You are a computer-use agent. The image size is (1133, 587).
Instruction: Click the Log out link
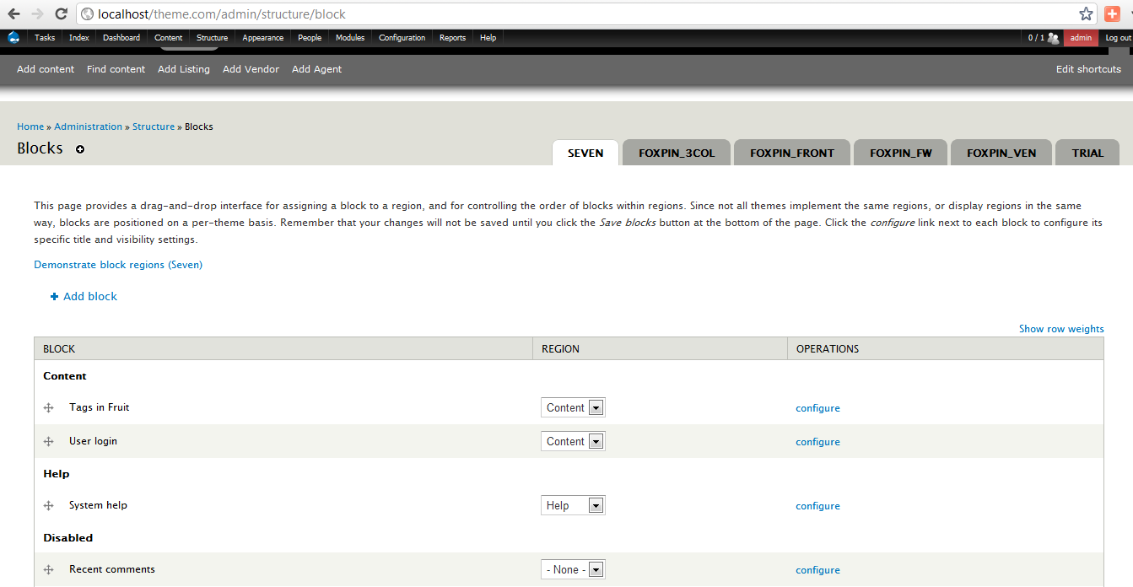[x=1118, y=37]
